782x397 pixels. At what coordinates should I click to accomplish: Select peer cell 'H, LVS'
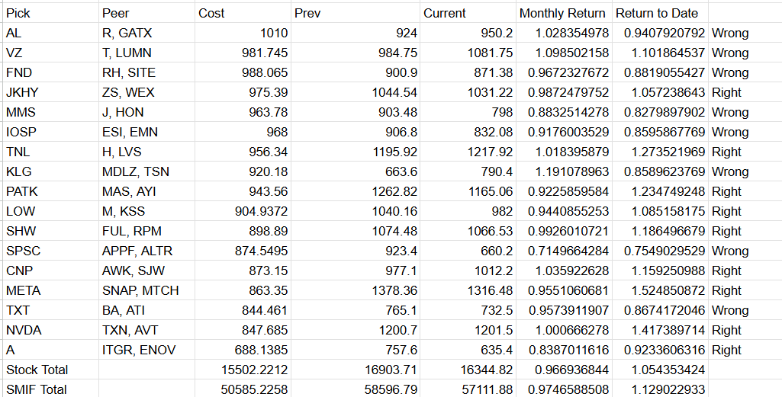click(x=146, y=152)
